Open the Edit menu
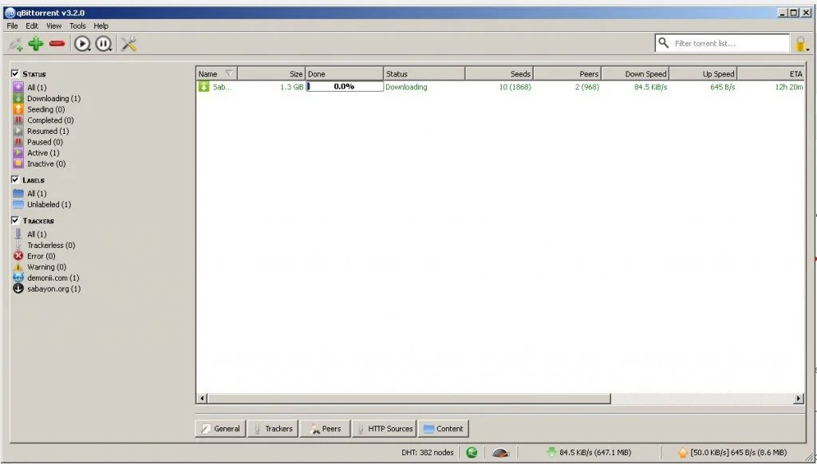817x464 pixels. [32, 26]
